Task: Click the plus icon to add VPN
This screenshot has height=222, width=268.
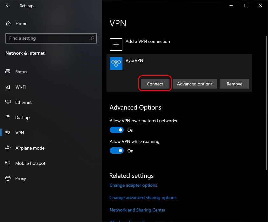Action: (x=116, y=44)
